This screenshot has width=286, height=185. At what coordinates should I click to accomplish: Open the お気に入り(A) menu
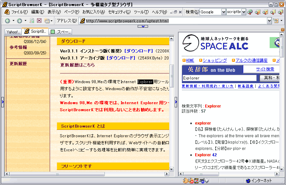point(93,12)
